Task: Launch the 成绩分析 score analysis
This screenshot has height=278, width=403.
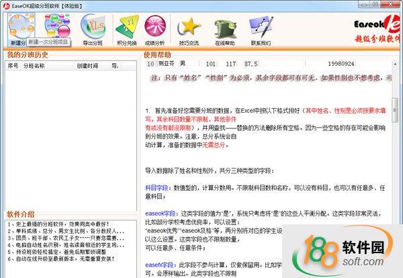Action: click(155, 28)
